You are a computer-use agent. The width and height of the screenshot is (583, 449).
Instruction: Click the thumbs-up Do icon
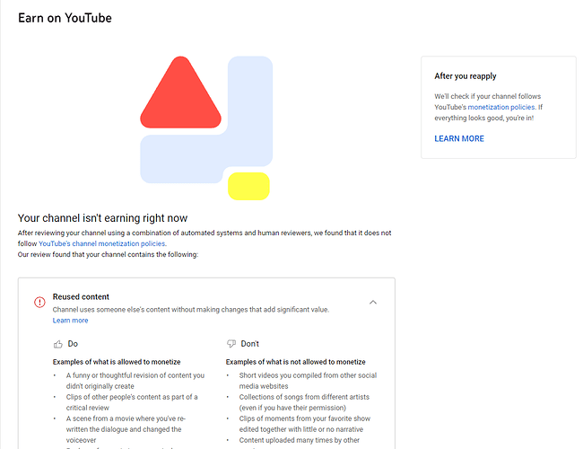pos(58,344)
